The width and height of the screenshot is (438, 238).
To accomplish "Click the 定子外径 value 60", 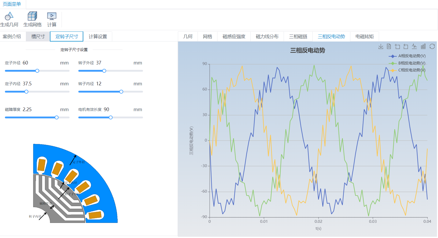I will [x=25, y=63].
